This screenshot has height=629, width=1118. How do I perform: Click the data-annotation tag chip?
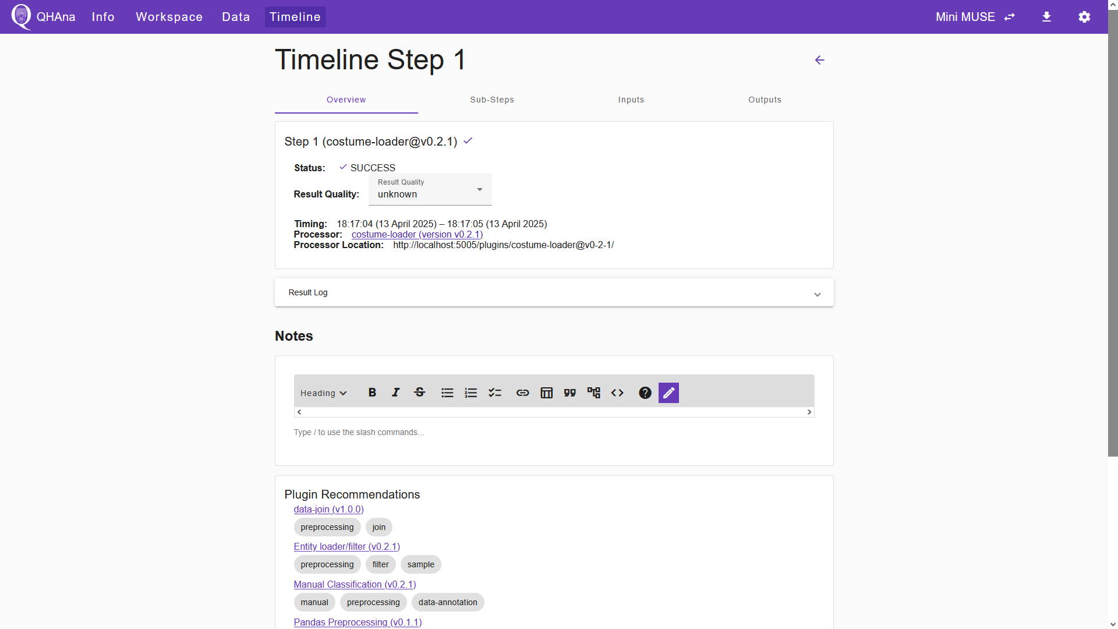[448, 602]
